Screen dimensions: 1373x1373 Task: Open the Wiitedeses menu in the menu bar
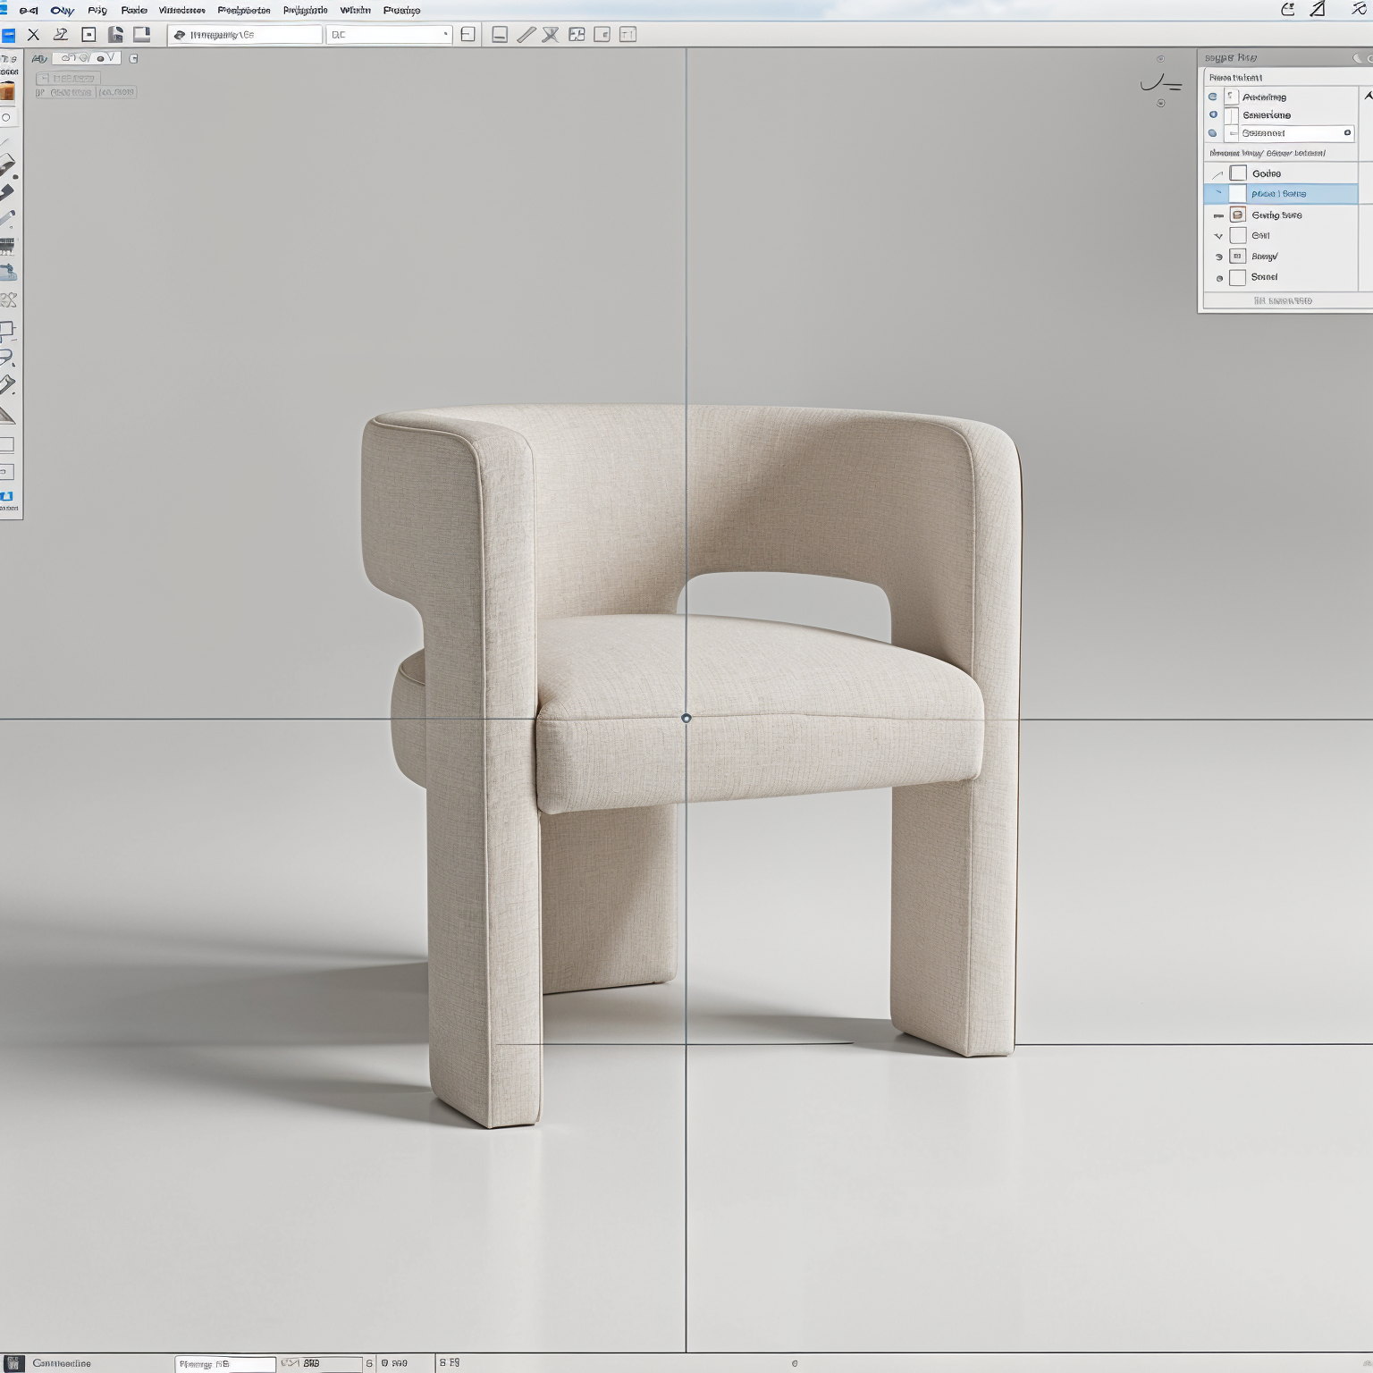coord(181,11)
